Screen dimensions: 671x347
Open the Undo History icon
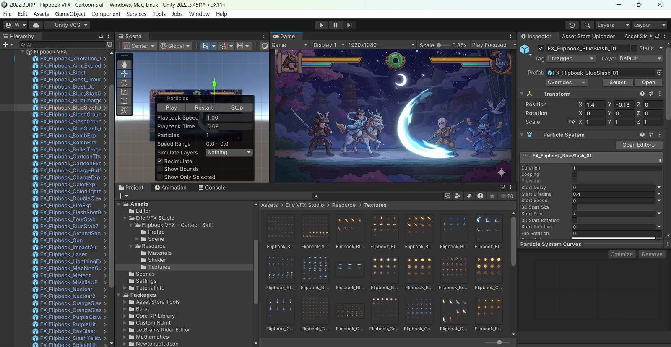click(x=572, y=25)
